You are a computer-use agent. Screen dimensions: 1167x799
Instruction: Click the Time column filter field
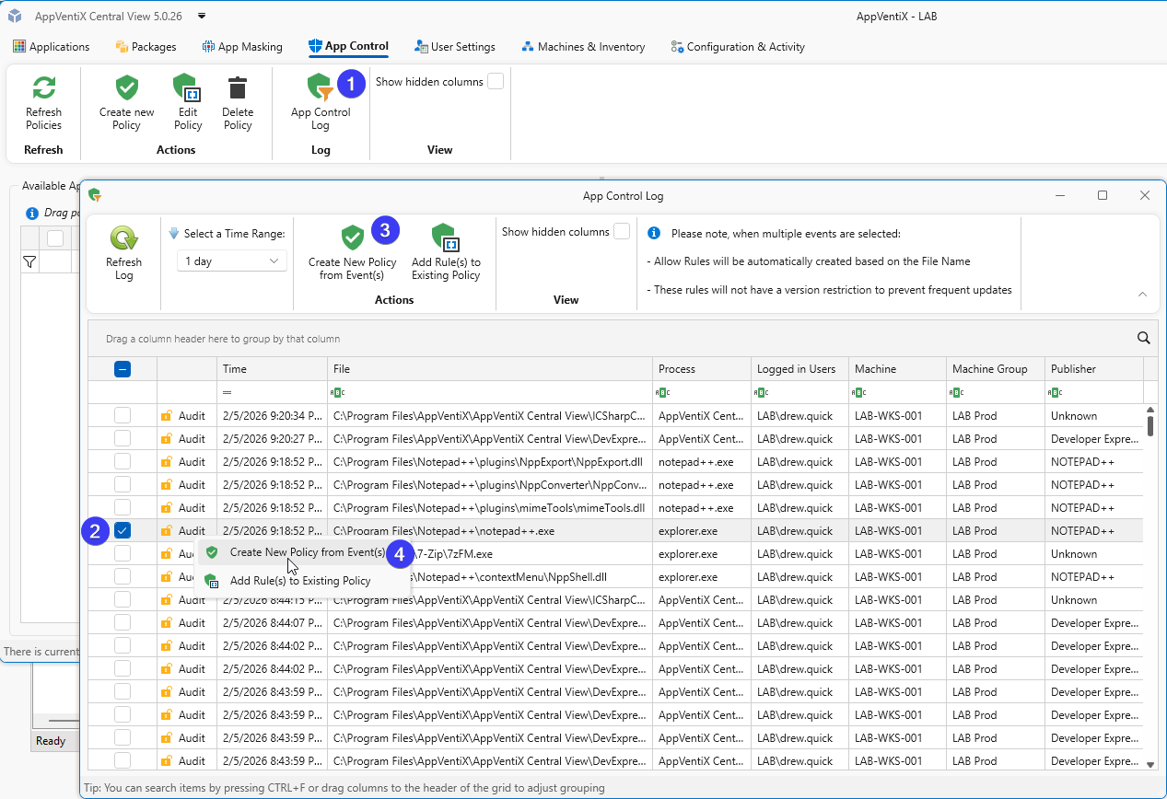(x=276, y=392)
